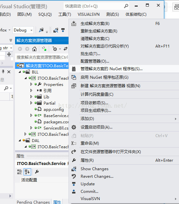Click the Categorized view icon in Properties panel

tap(20, 172)
